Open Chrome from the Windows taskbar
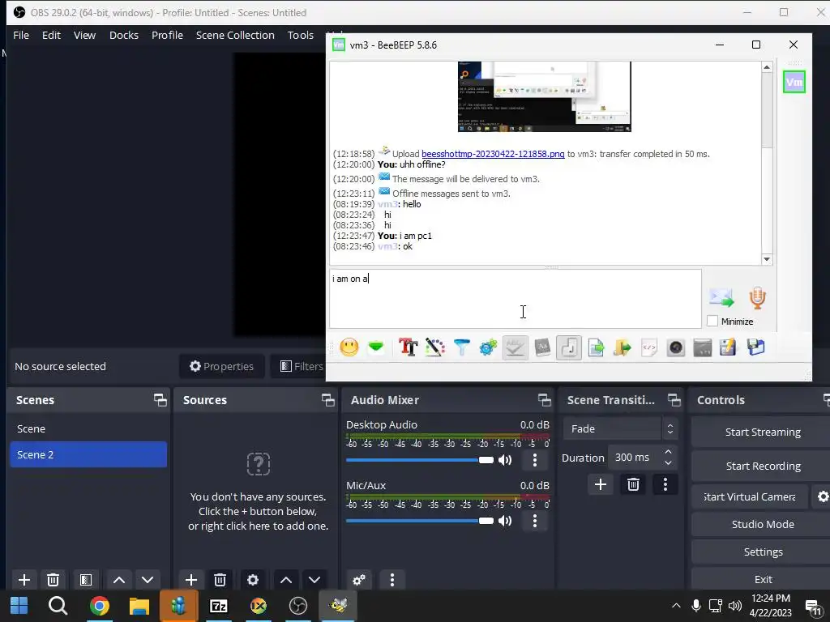 [100, 606]
